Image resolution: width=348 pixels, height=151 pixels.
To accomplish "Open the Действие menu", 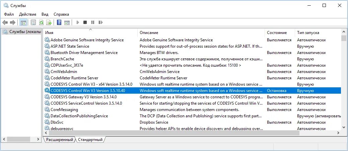I will [x=28, y=14].
